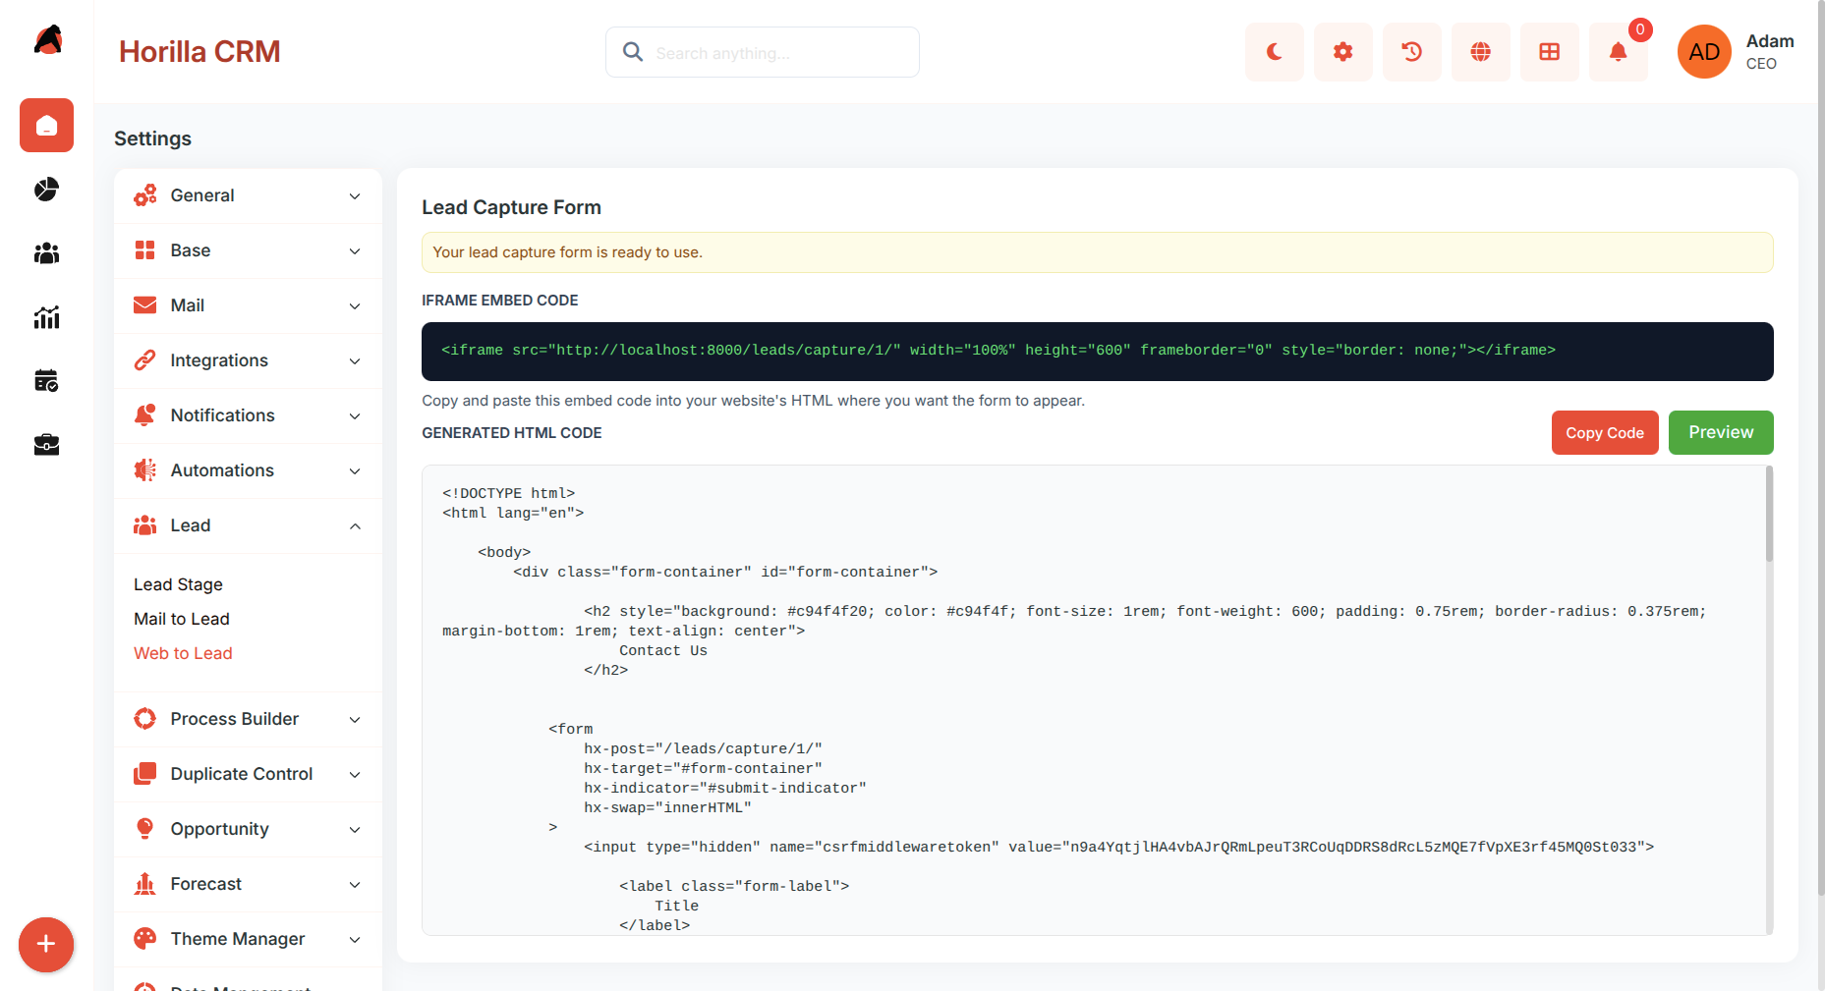This screenshot has height=991, width=1825.
Task: Click the Horilla CRM title link
Action: (x=200, y=52)
